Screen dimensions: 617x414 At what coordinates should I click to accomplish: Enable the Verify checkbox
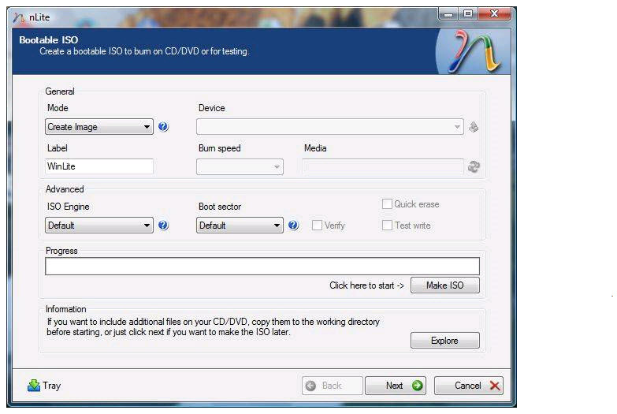317,226
